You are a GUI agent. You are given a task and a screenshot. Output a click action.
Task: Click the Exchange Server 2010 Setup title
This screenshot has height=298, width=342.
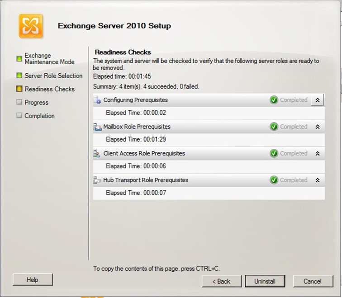(x=114, y=26)
